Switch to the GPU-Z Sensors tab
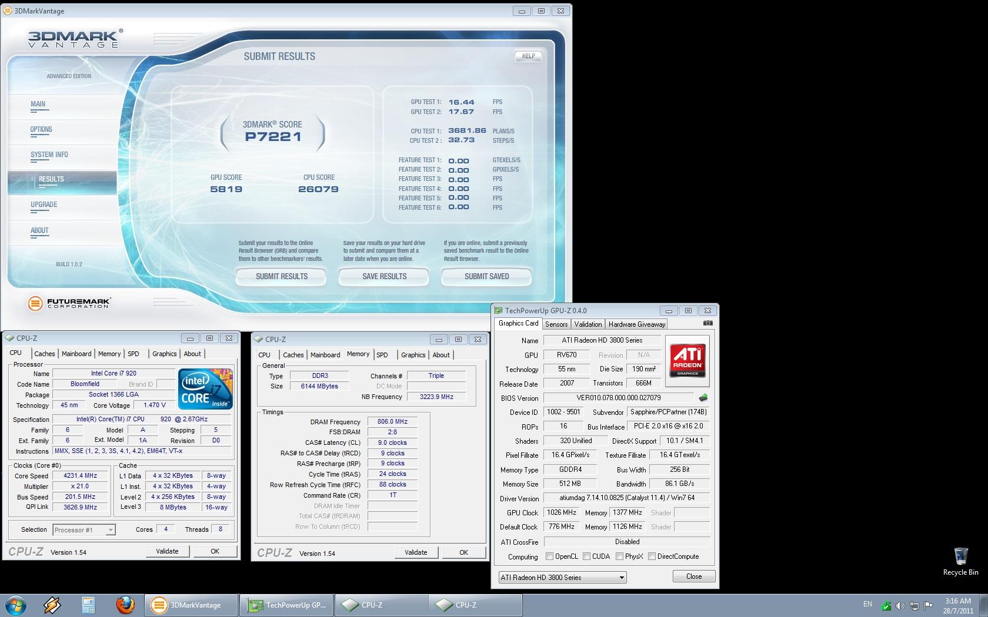The width and height of the screenshot is (988, 617). (556, 324)
